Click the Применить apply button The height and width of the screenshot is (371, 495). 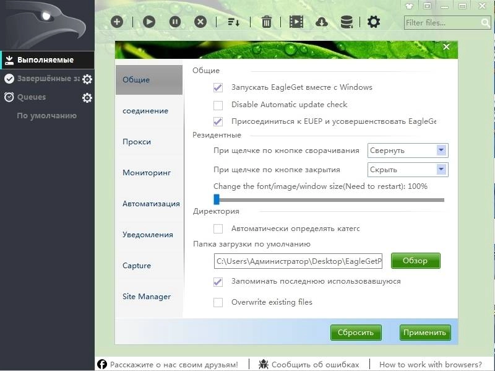tap(425, 333)
